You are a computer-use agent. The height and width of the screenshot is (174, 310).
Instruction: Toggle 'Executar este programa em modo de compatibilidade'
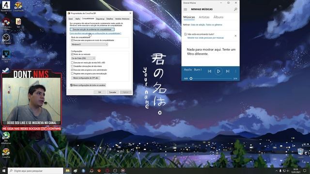coord(72,40)
